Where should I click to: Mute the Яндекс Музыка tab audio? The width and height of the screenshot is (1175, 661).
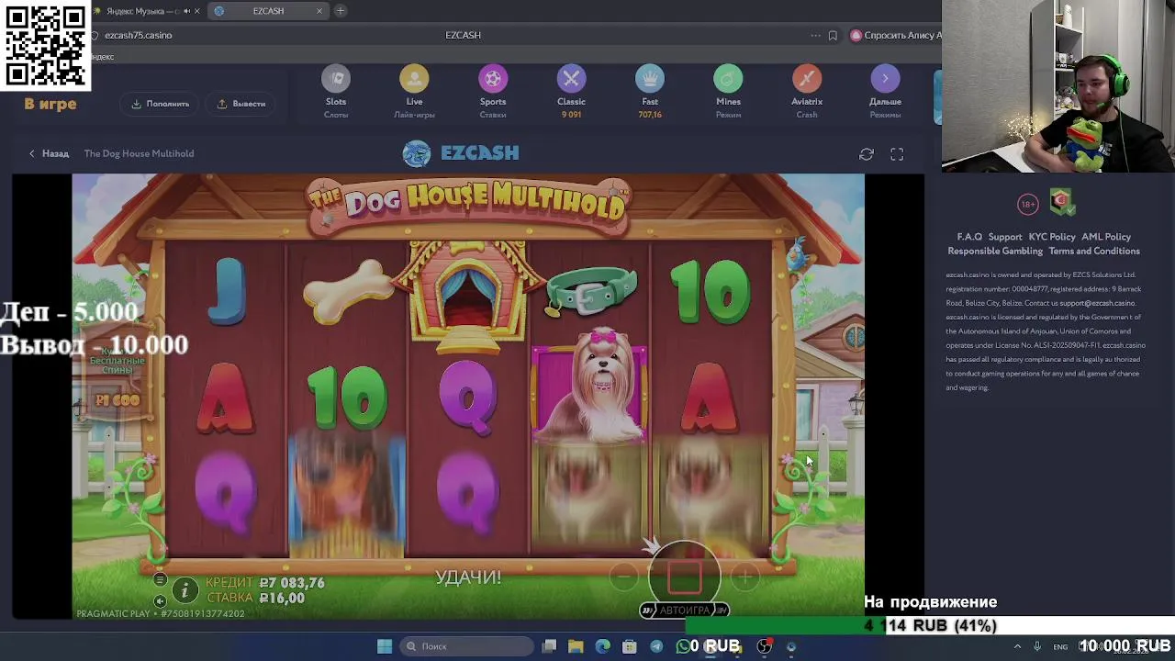click(x=187, y=11)
